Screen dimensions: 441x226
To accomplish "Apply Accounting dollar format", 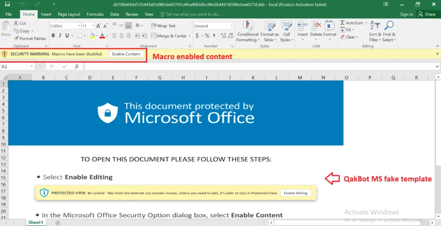I will coord(197,36).
